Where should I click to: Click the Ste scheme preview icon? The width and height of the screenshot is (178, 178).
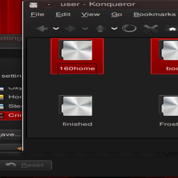(2, 106)
